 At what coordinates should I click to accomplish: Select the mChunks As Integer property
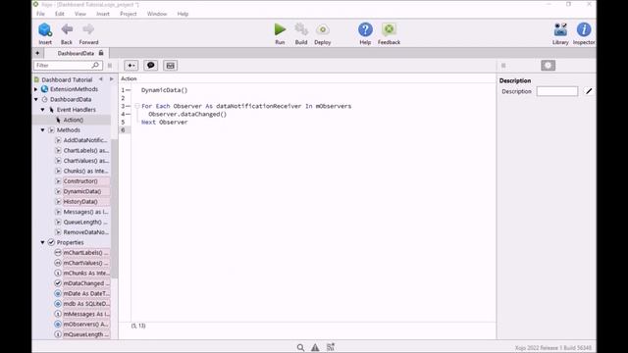pyautogui.click(x=86, y=273)
